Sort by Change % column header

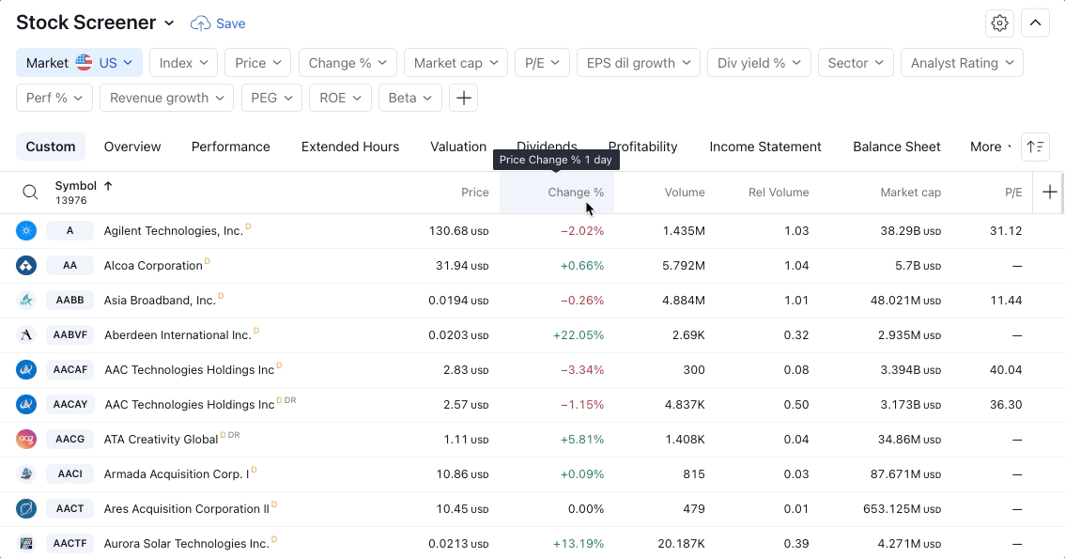pyautogui.click(x=575, y=193)
